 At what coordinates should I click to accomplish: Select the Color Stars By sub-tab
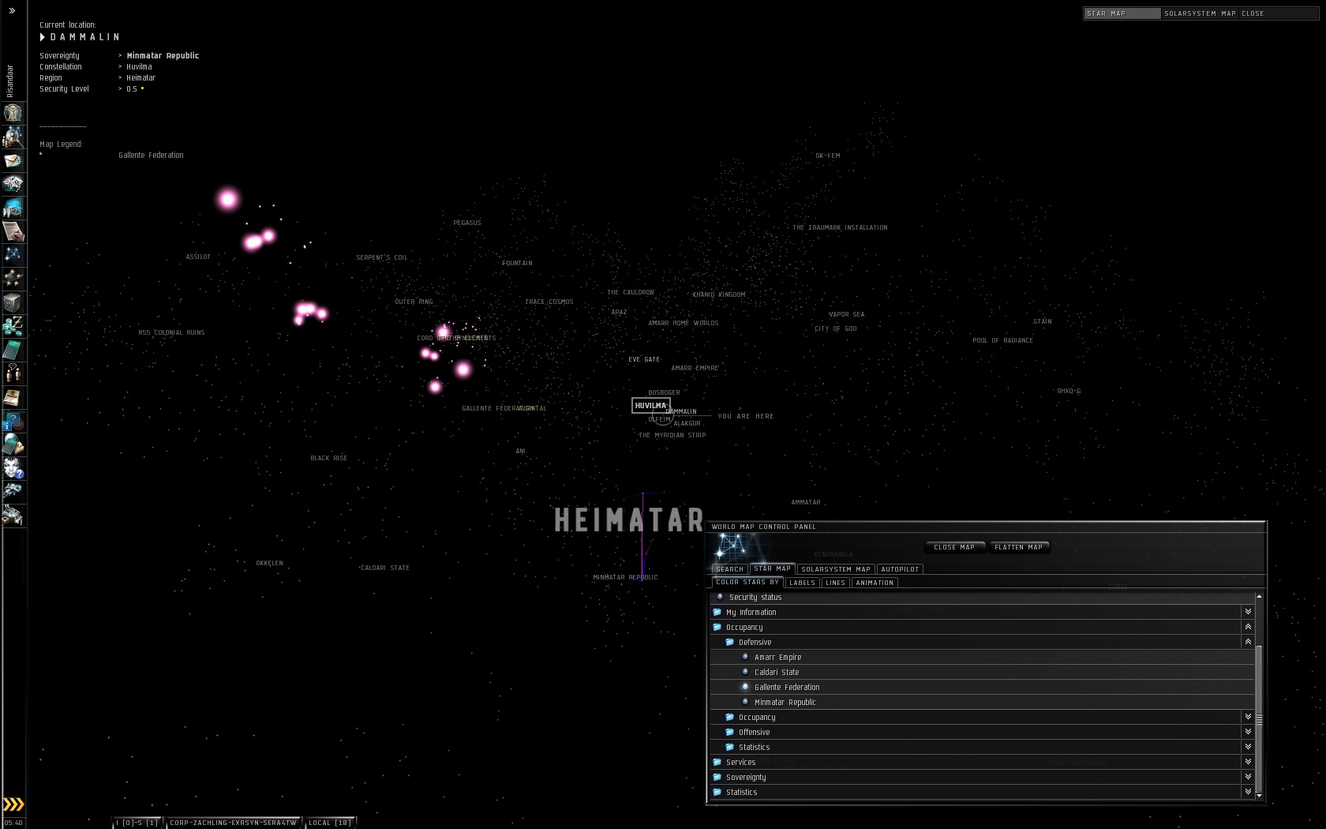pos(747,582)
